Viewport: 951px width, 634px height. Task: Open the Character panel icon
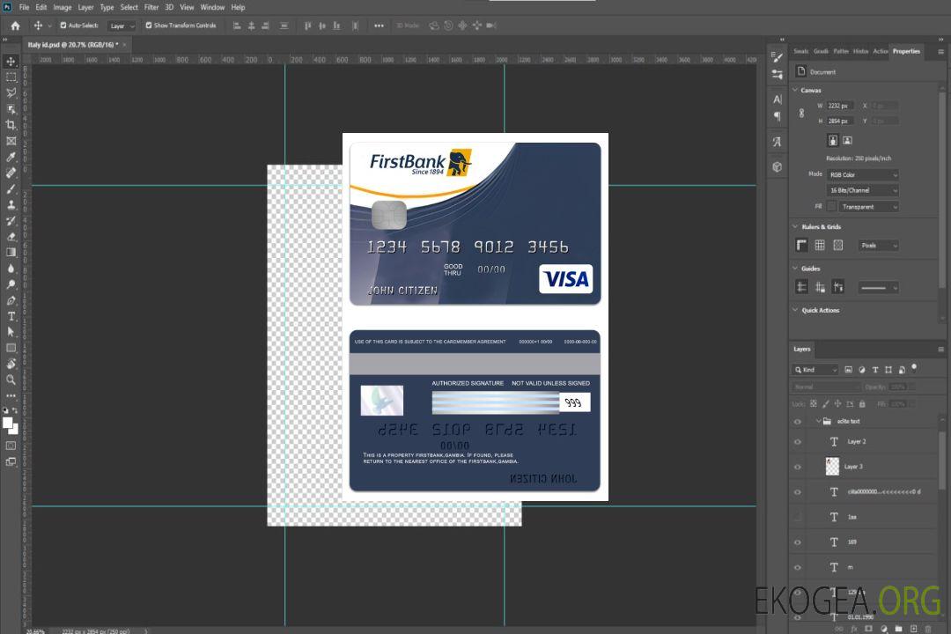click(x=778, y=100)
